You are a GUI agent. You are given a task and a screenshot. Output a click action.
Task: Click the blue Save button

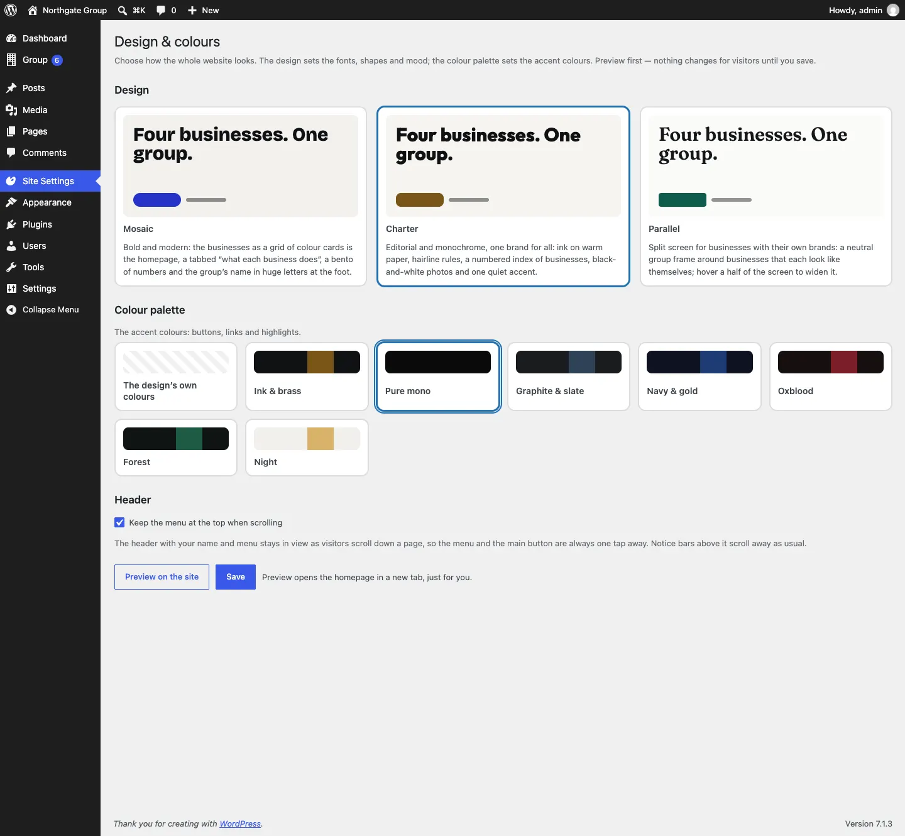tap(236, 577)
